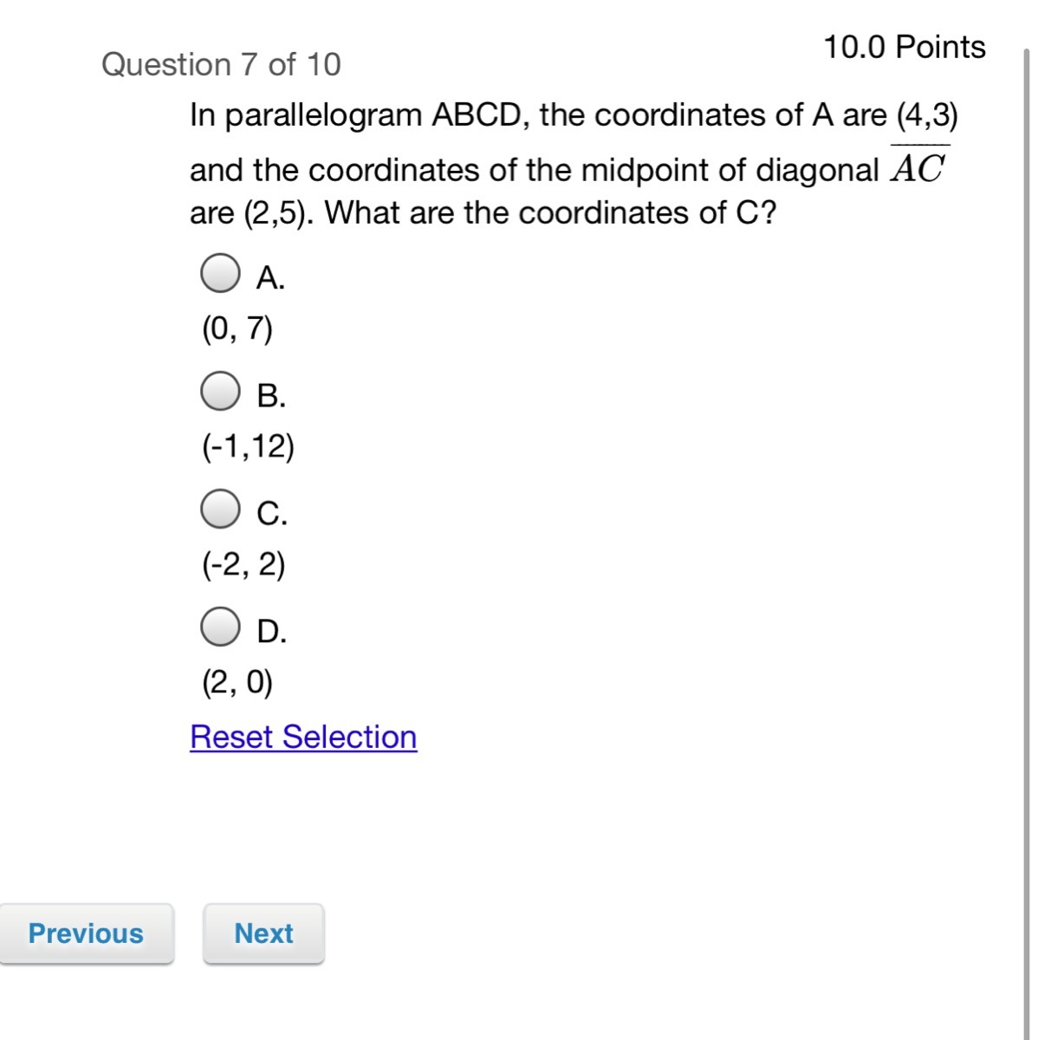Screen dimensions: 1038x1040
Task: Click the question text about parallelogram ABCD
Action: [572, 164]
